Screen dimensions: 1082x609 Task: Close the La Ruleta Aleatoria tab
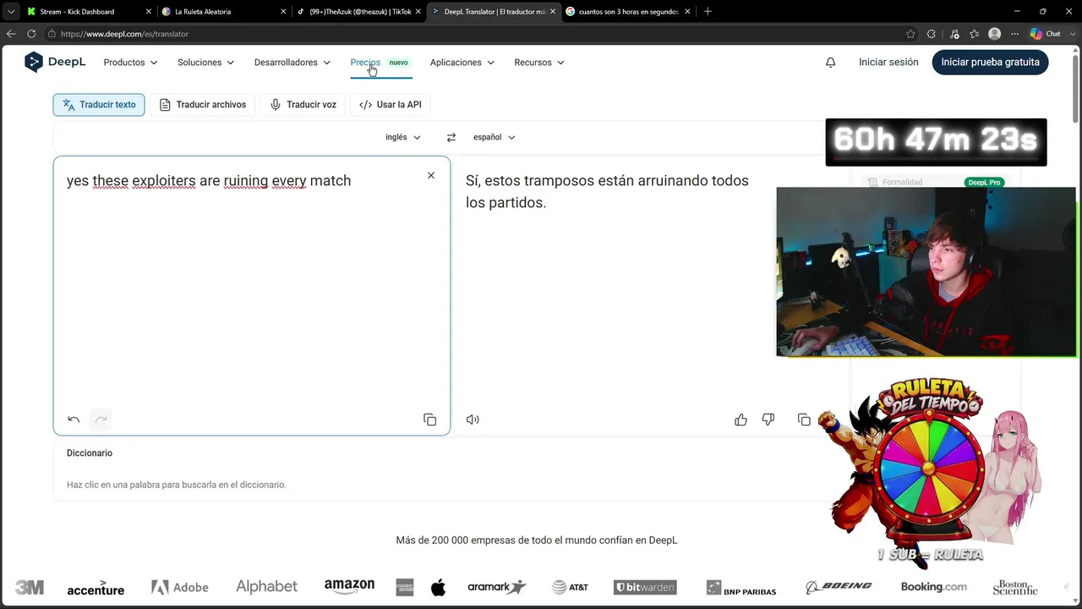283,12
